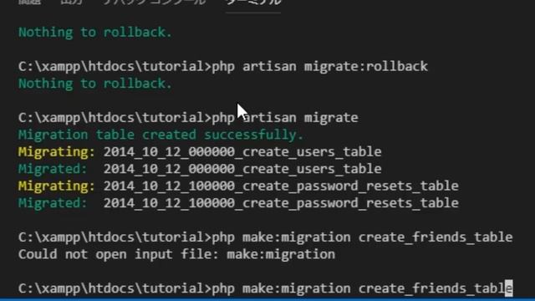This screenshot has width=535, height=301.
Task: Click 'Migration table created successfully.' output line
Action: 160,135
